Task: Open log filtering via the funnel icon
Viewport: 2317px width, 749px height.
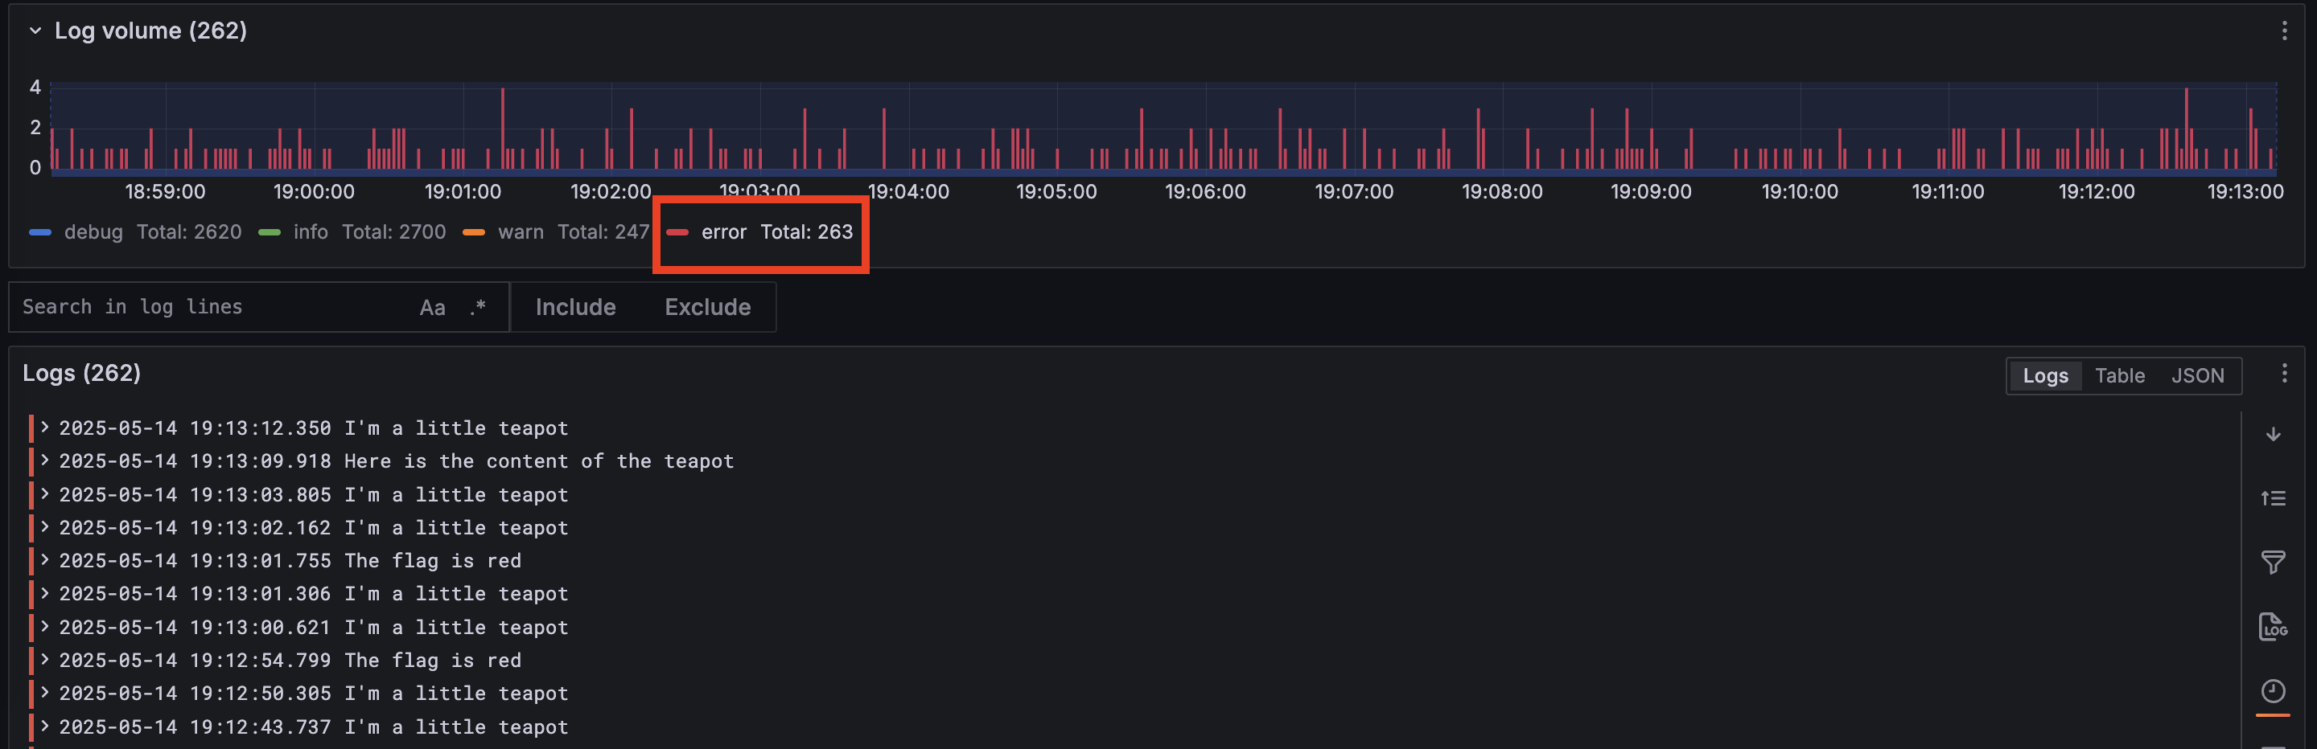Action: [2274, 563]
